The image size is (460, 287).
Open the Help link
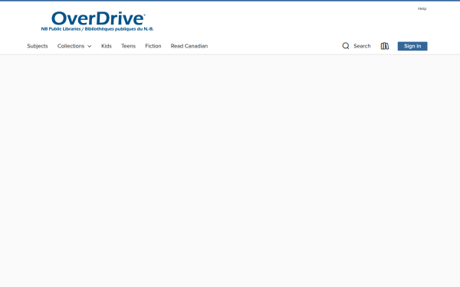coord(422,8)
